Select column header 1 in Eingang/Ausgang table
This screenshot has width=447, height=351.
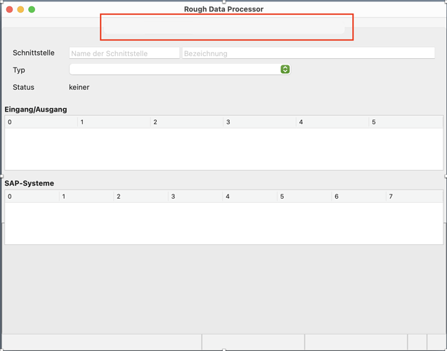(114, 122)
